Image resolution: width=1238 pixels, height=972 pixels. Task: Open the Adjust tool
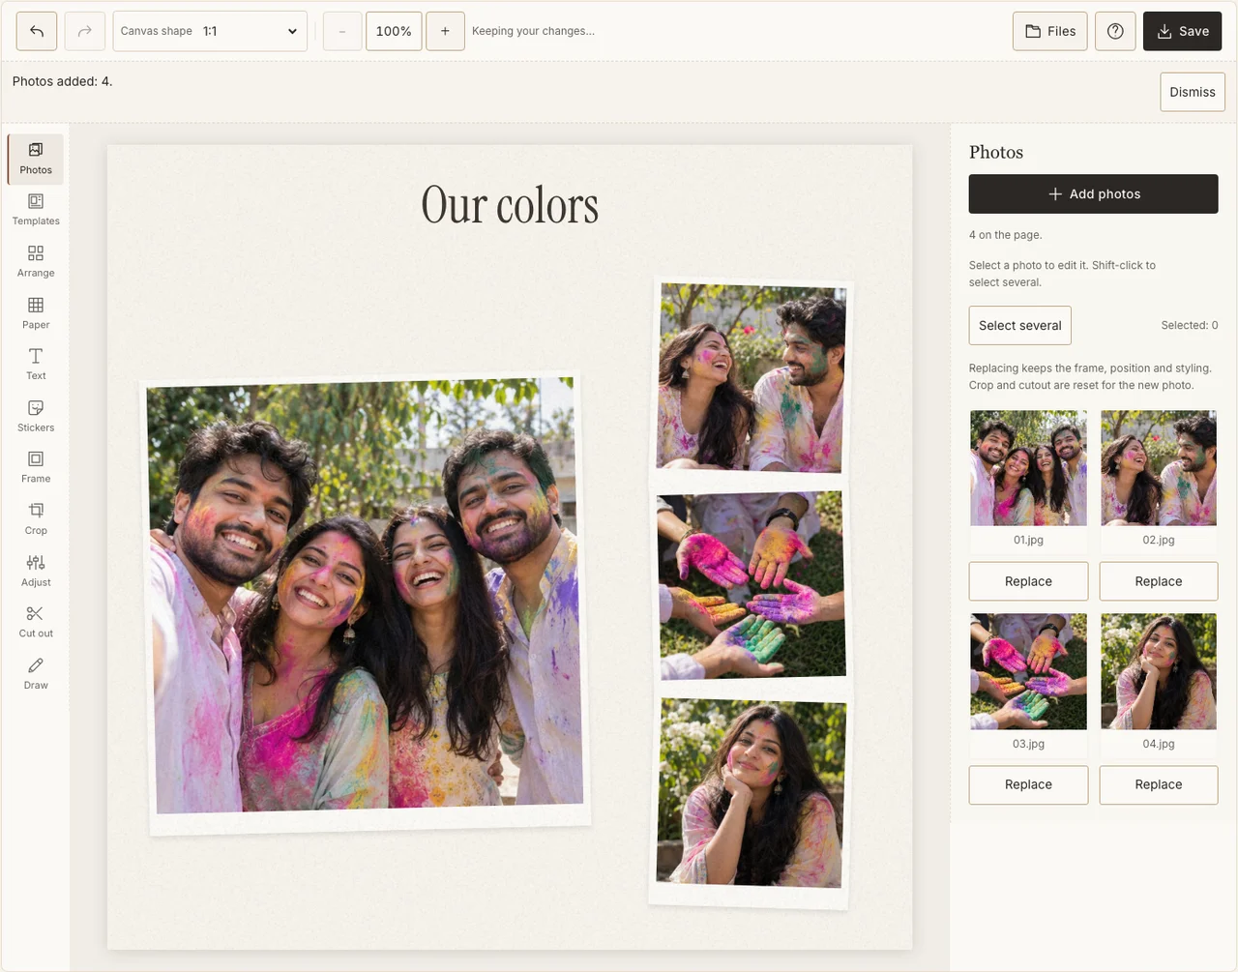tap(36, 572)
